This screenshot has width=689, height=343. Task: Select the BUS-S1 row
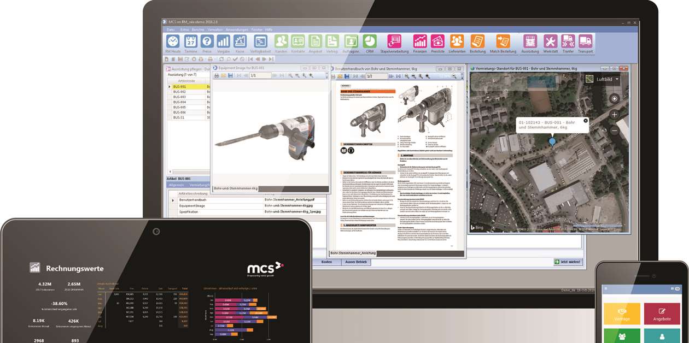[x=189, y=117]
